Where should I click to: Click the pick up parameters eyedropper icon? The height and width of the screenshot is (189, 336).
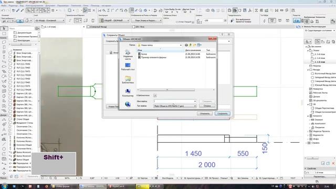tap(18, 10)
